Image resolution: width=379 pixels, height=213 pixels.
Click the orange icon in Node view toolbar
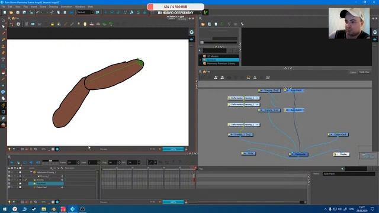[x=248, y=78]
